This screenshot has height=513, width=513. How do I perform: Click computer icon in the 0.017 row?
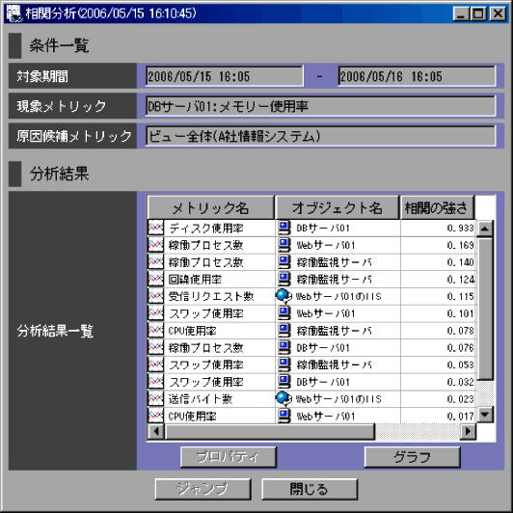coord(283,416)
